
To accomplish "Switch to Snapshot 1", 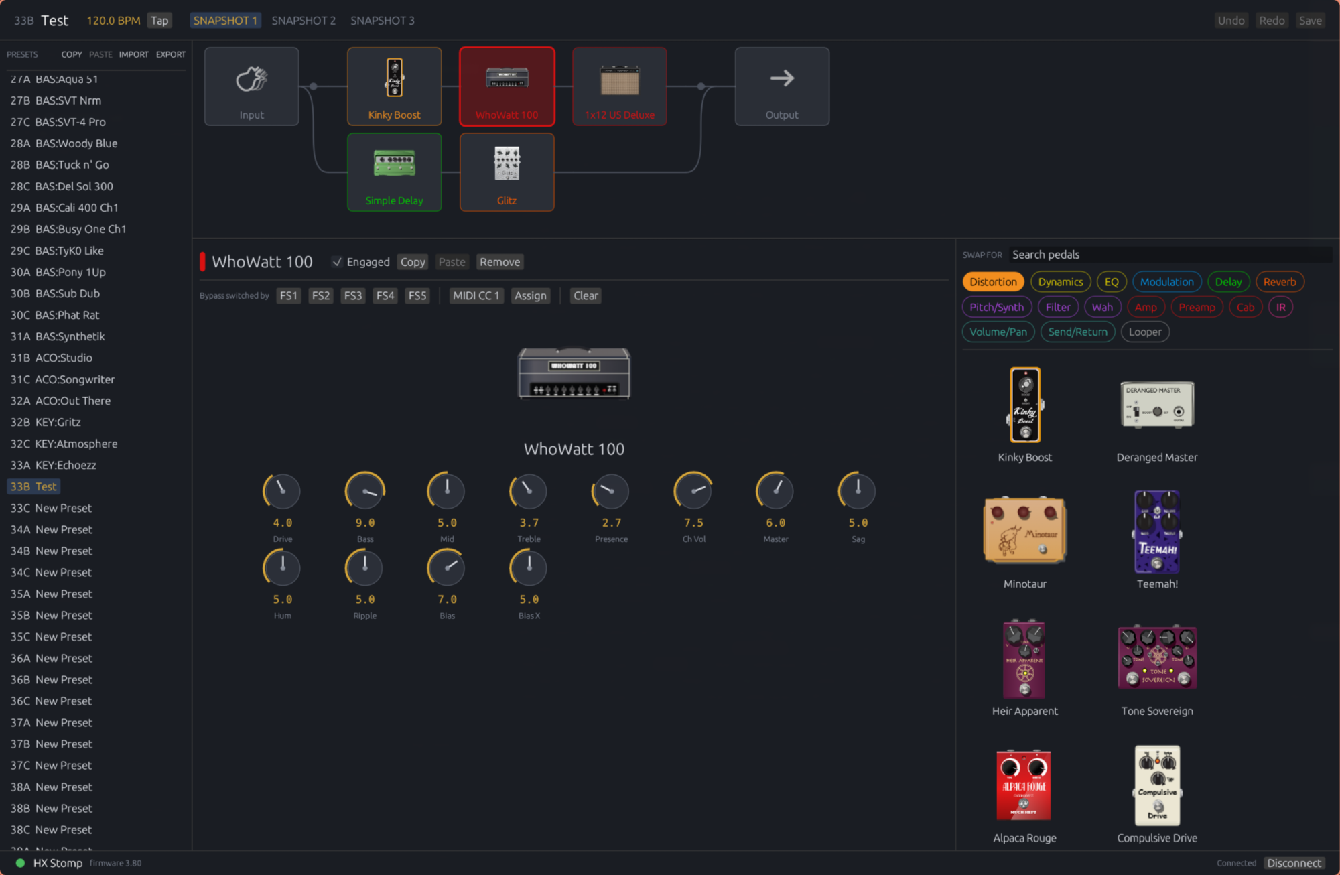I will (x=225, y=21).
